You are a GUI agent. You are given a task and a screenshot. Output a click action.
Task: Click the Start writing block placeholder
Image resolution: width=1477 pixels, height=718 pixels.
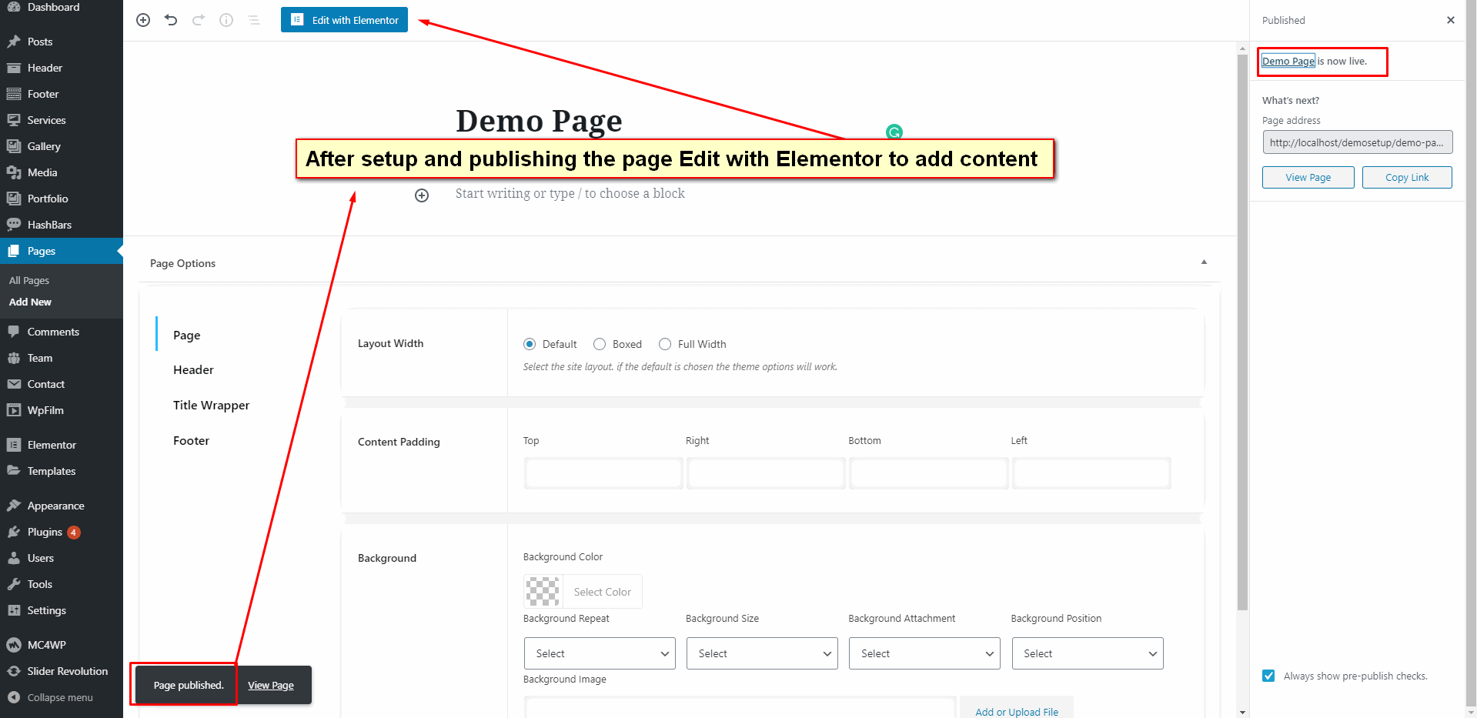pyautogui.click(x=570, y=194)
